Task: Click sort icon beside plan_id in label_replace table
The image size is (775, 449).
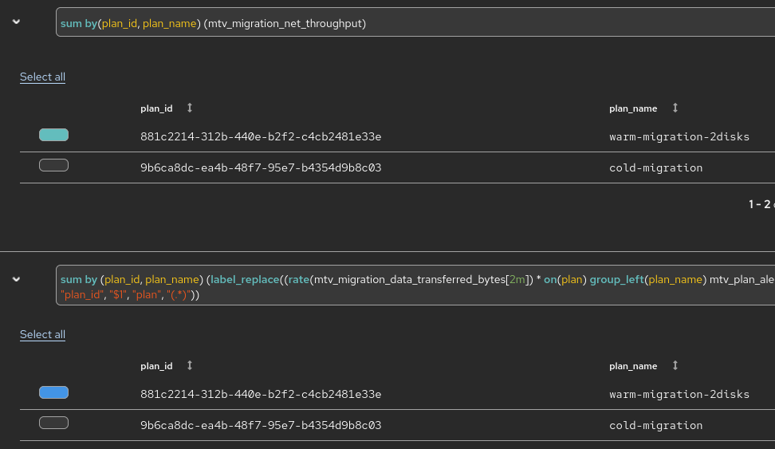Action: (190, 365)
